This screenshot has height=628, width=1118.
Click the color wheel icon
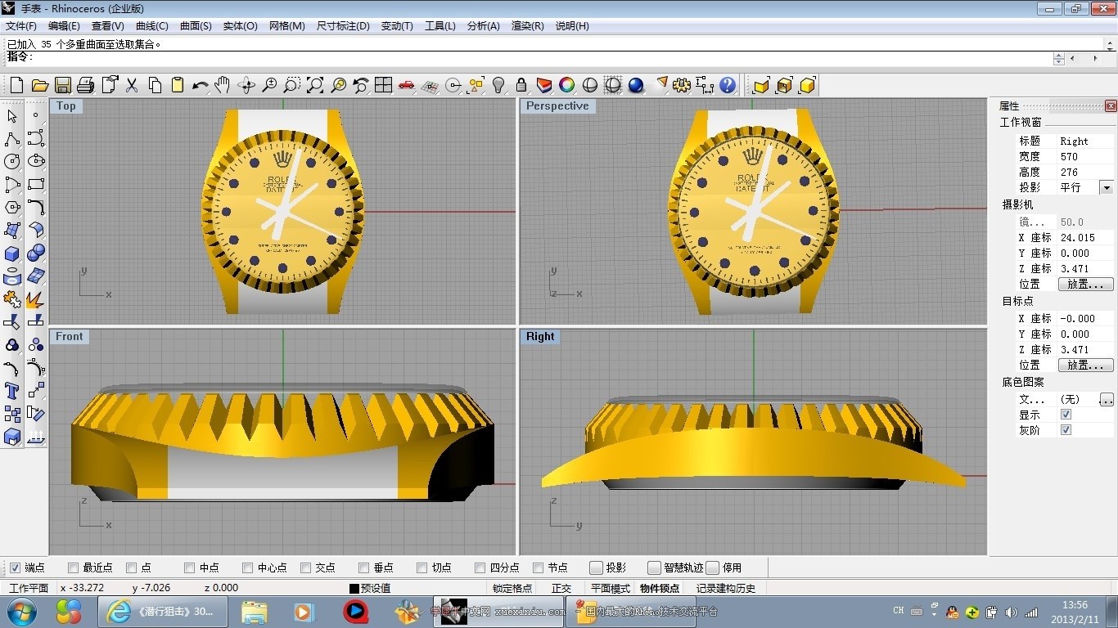coord(567,85)
